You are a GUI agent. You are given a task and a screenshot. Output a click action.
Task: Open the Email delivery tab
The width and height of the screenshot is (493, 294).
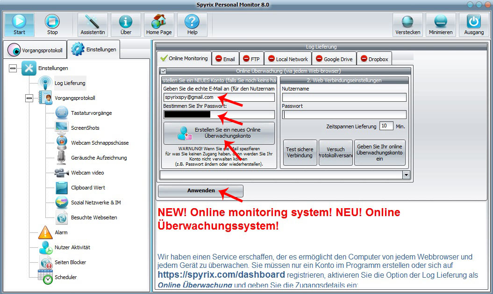click(x=225, y=59)
